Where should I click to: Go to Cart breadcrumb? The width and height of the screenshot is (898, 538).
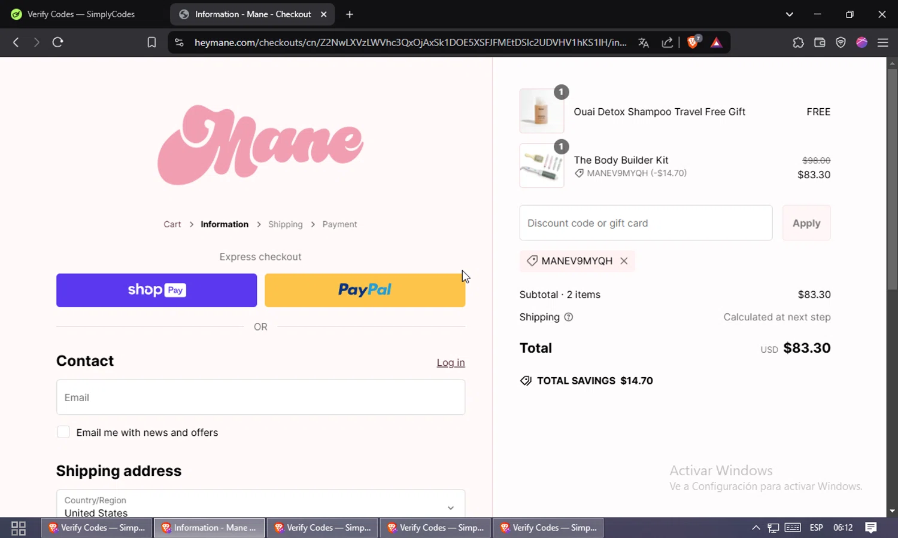click(172, 224)
